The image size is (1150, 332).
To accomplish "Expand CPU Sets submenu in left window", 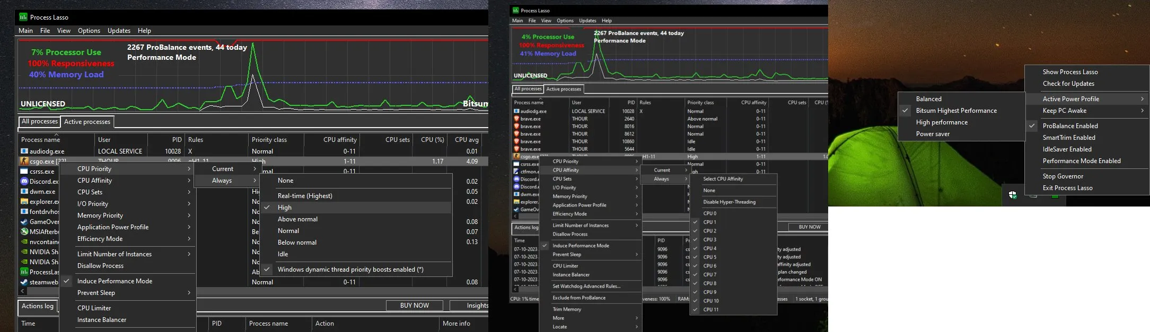I will point(128,192).
